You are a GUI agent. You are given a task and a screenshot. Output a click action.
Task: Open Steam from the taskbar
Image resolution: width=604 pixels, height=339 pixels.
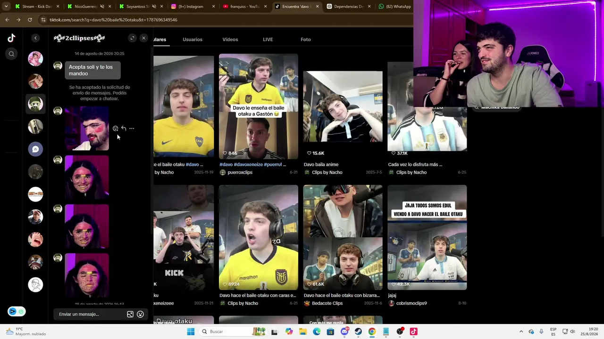[358, 332]
